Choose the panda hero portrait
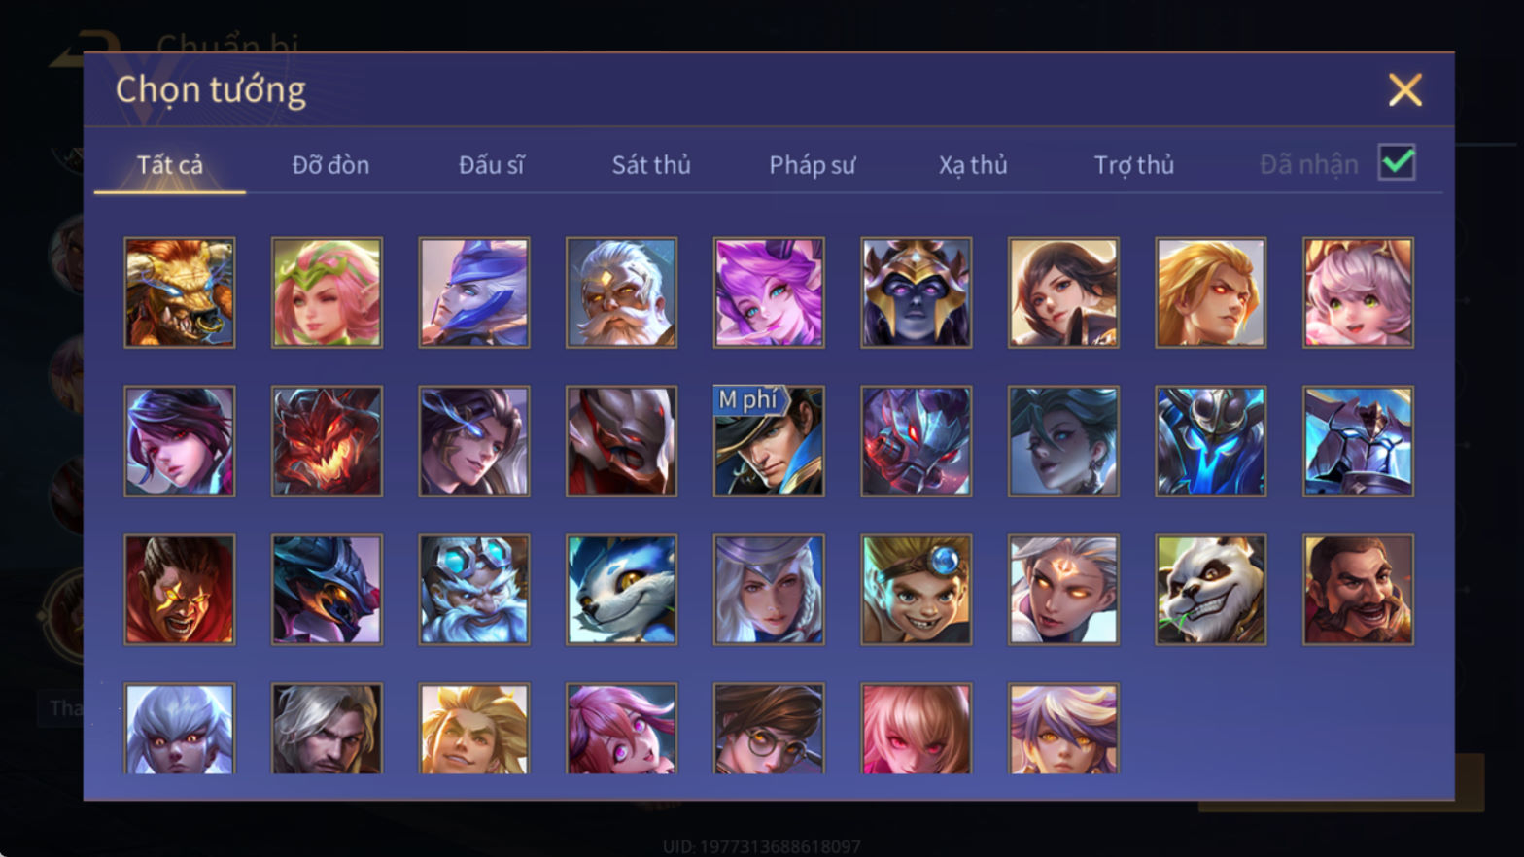The height and width of the screenshot is (857, 1524). tap(1210, 589)
